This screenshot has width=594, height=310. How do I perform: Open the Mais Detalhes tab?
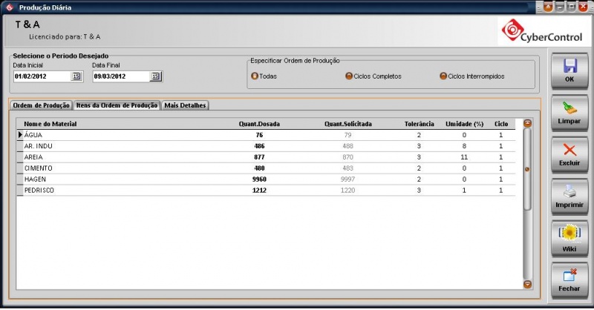186,105
